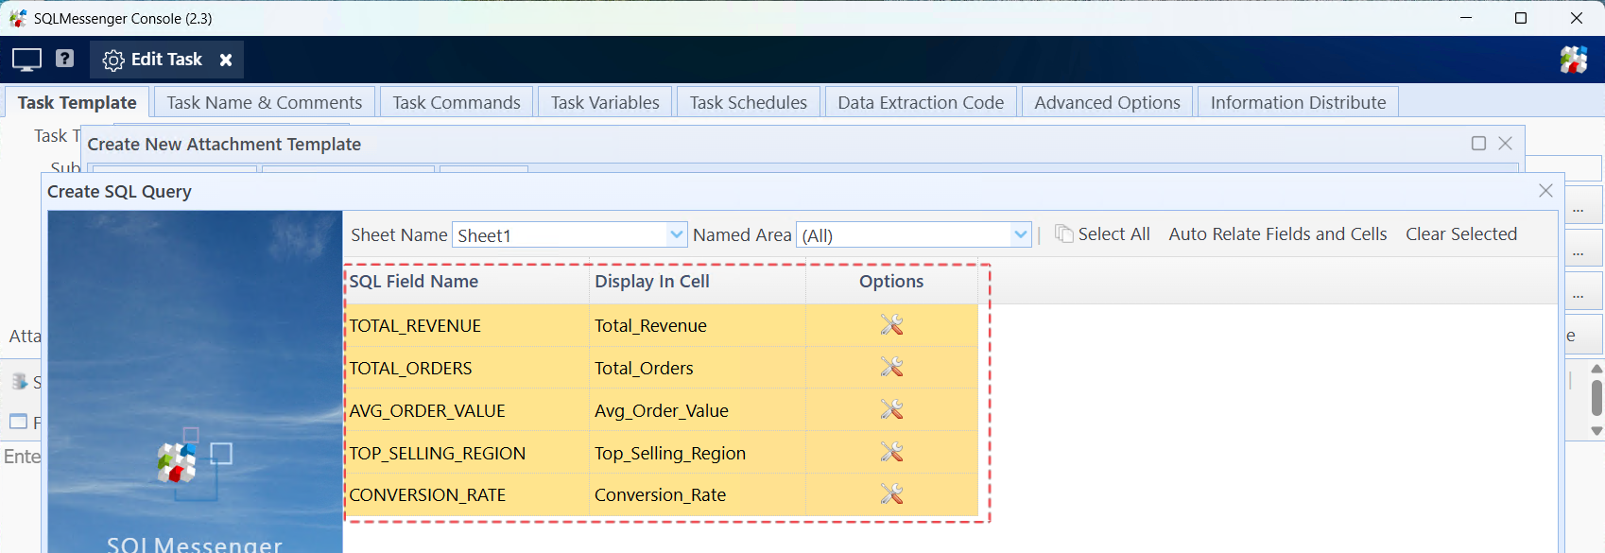Click Auto Relate Fields and Cells

tap(1278, 233)
